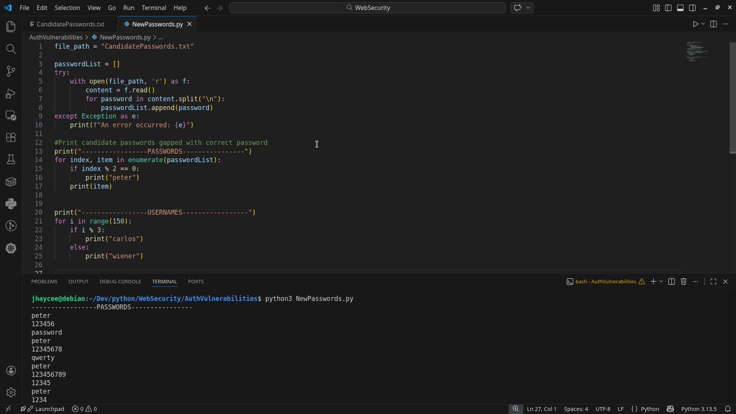Image resolution: width=736 pixels, height=414 pixels.
Task: Open notifications bell in status bar
Action: point(727,408)
